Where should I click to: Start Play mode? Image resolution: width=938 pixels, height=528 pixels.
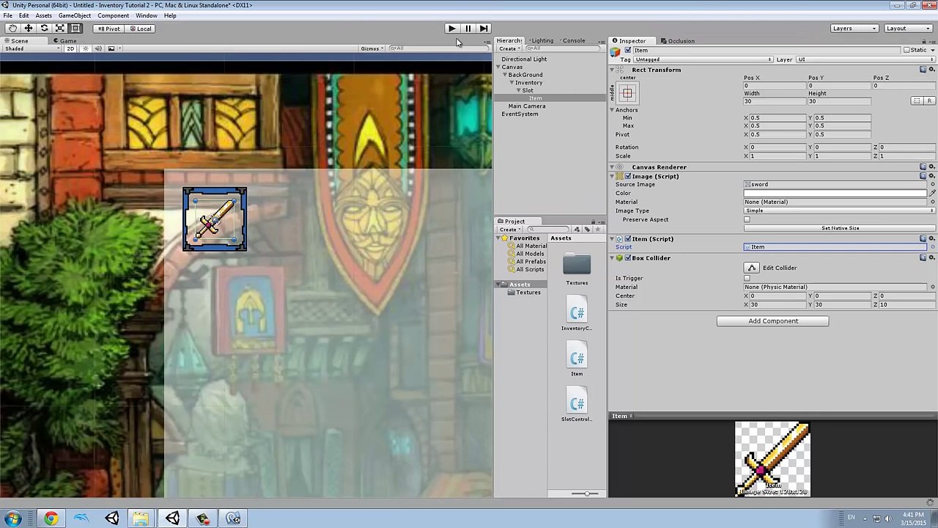[x=451, y=28]
